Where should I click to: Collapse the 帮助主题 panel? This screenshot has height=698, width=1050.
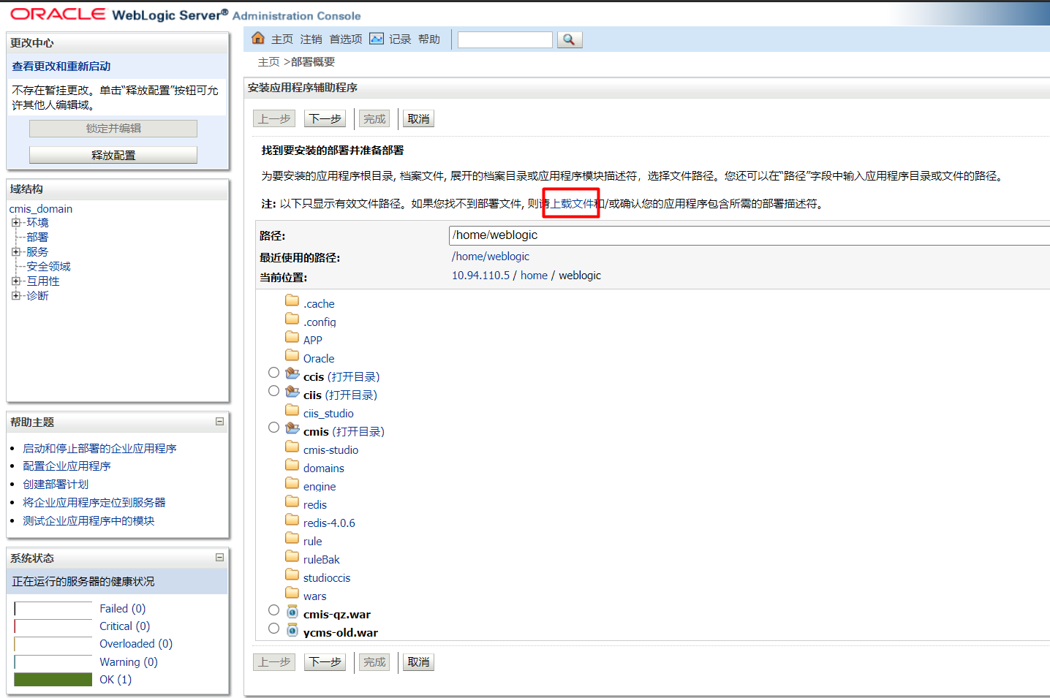coord(219,422)
